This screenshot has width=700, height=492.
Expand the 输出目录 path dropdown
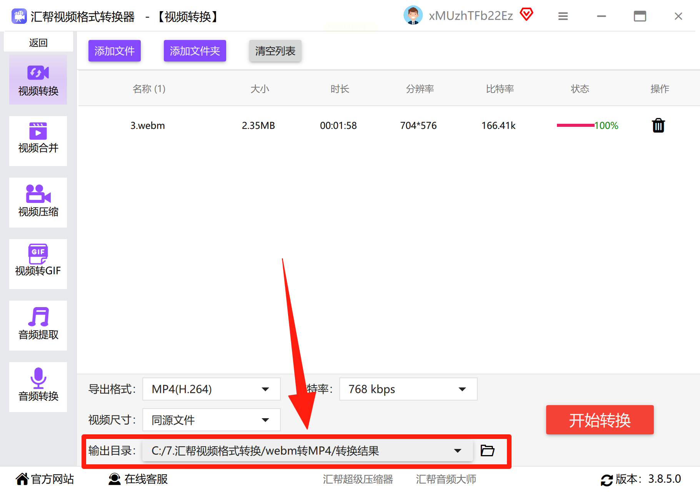(x=308, y=450)
